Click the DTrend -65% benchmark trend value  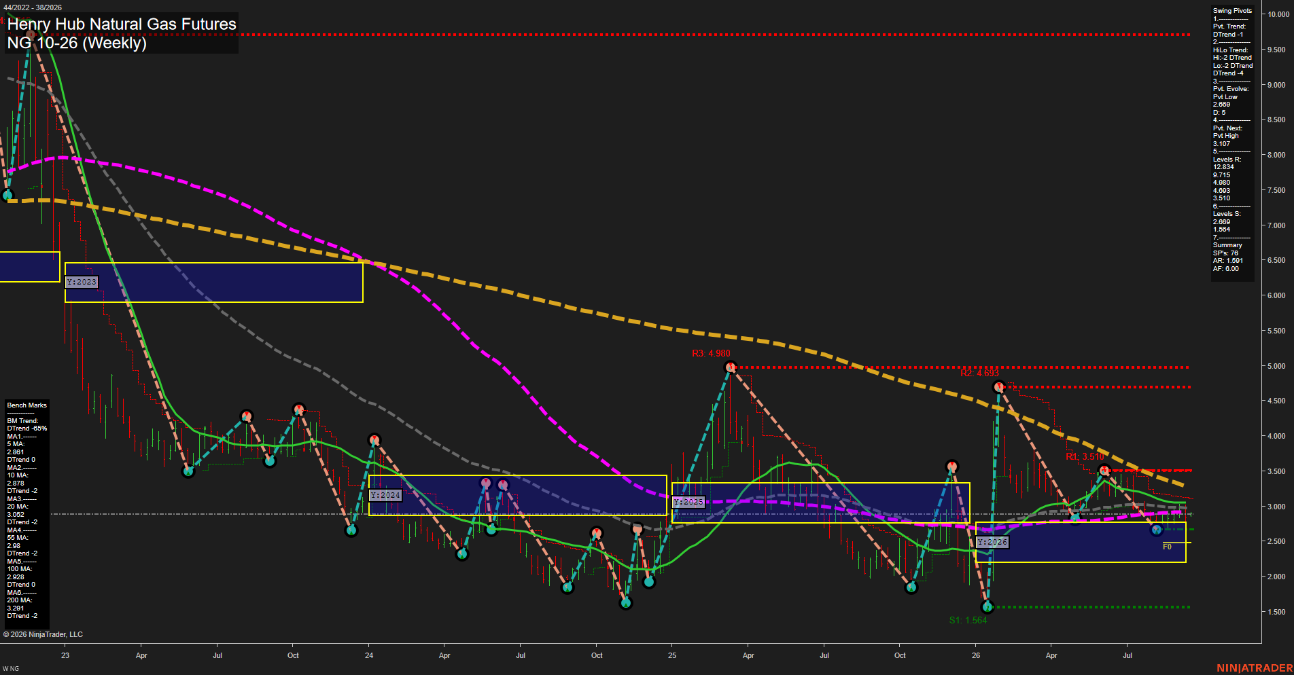(27, 428)
